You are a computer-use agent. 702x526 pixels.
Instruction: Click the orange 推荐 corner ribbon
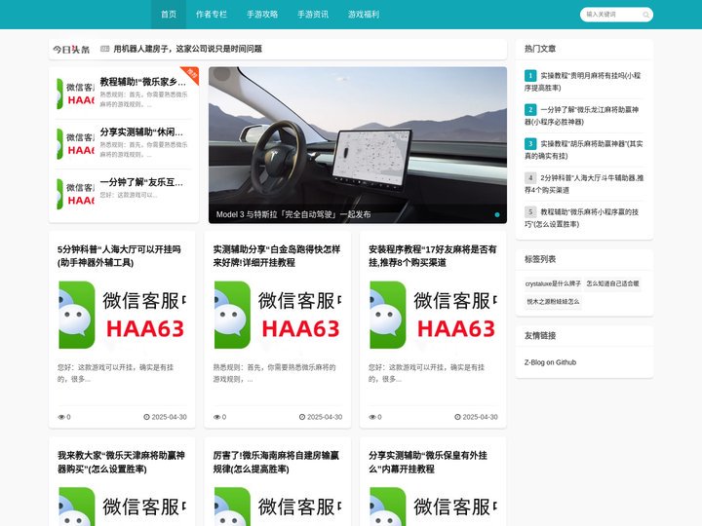click(x=192, y=74)
